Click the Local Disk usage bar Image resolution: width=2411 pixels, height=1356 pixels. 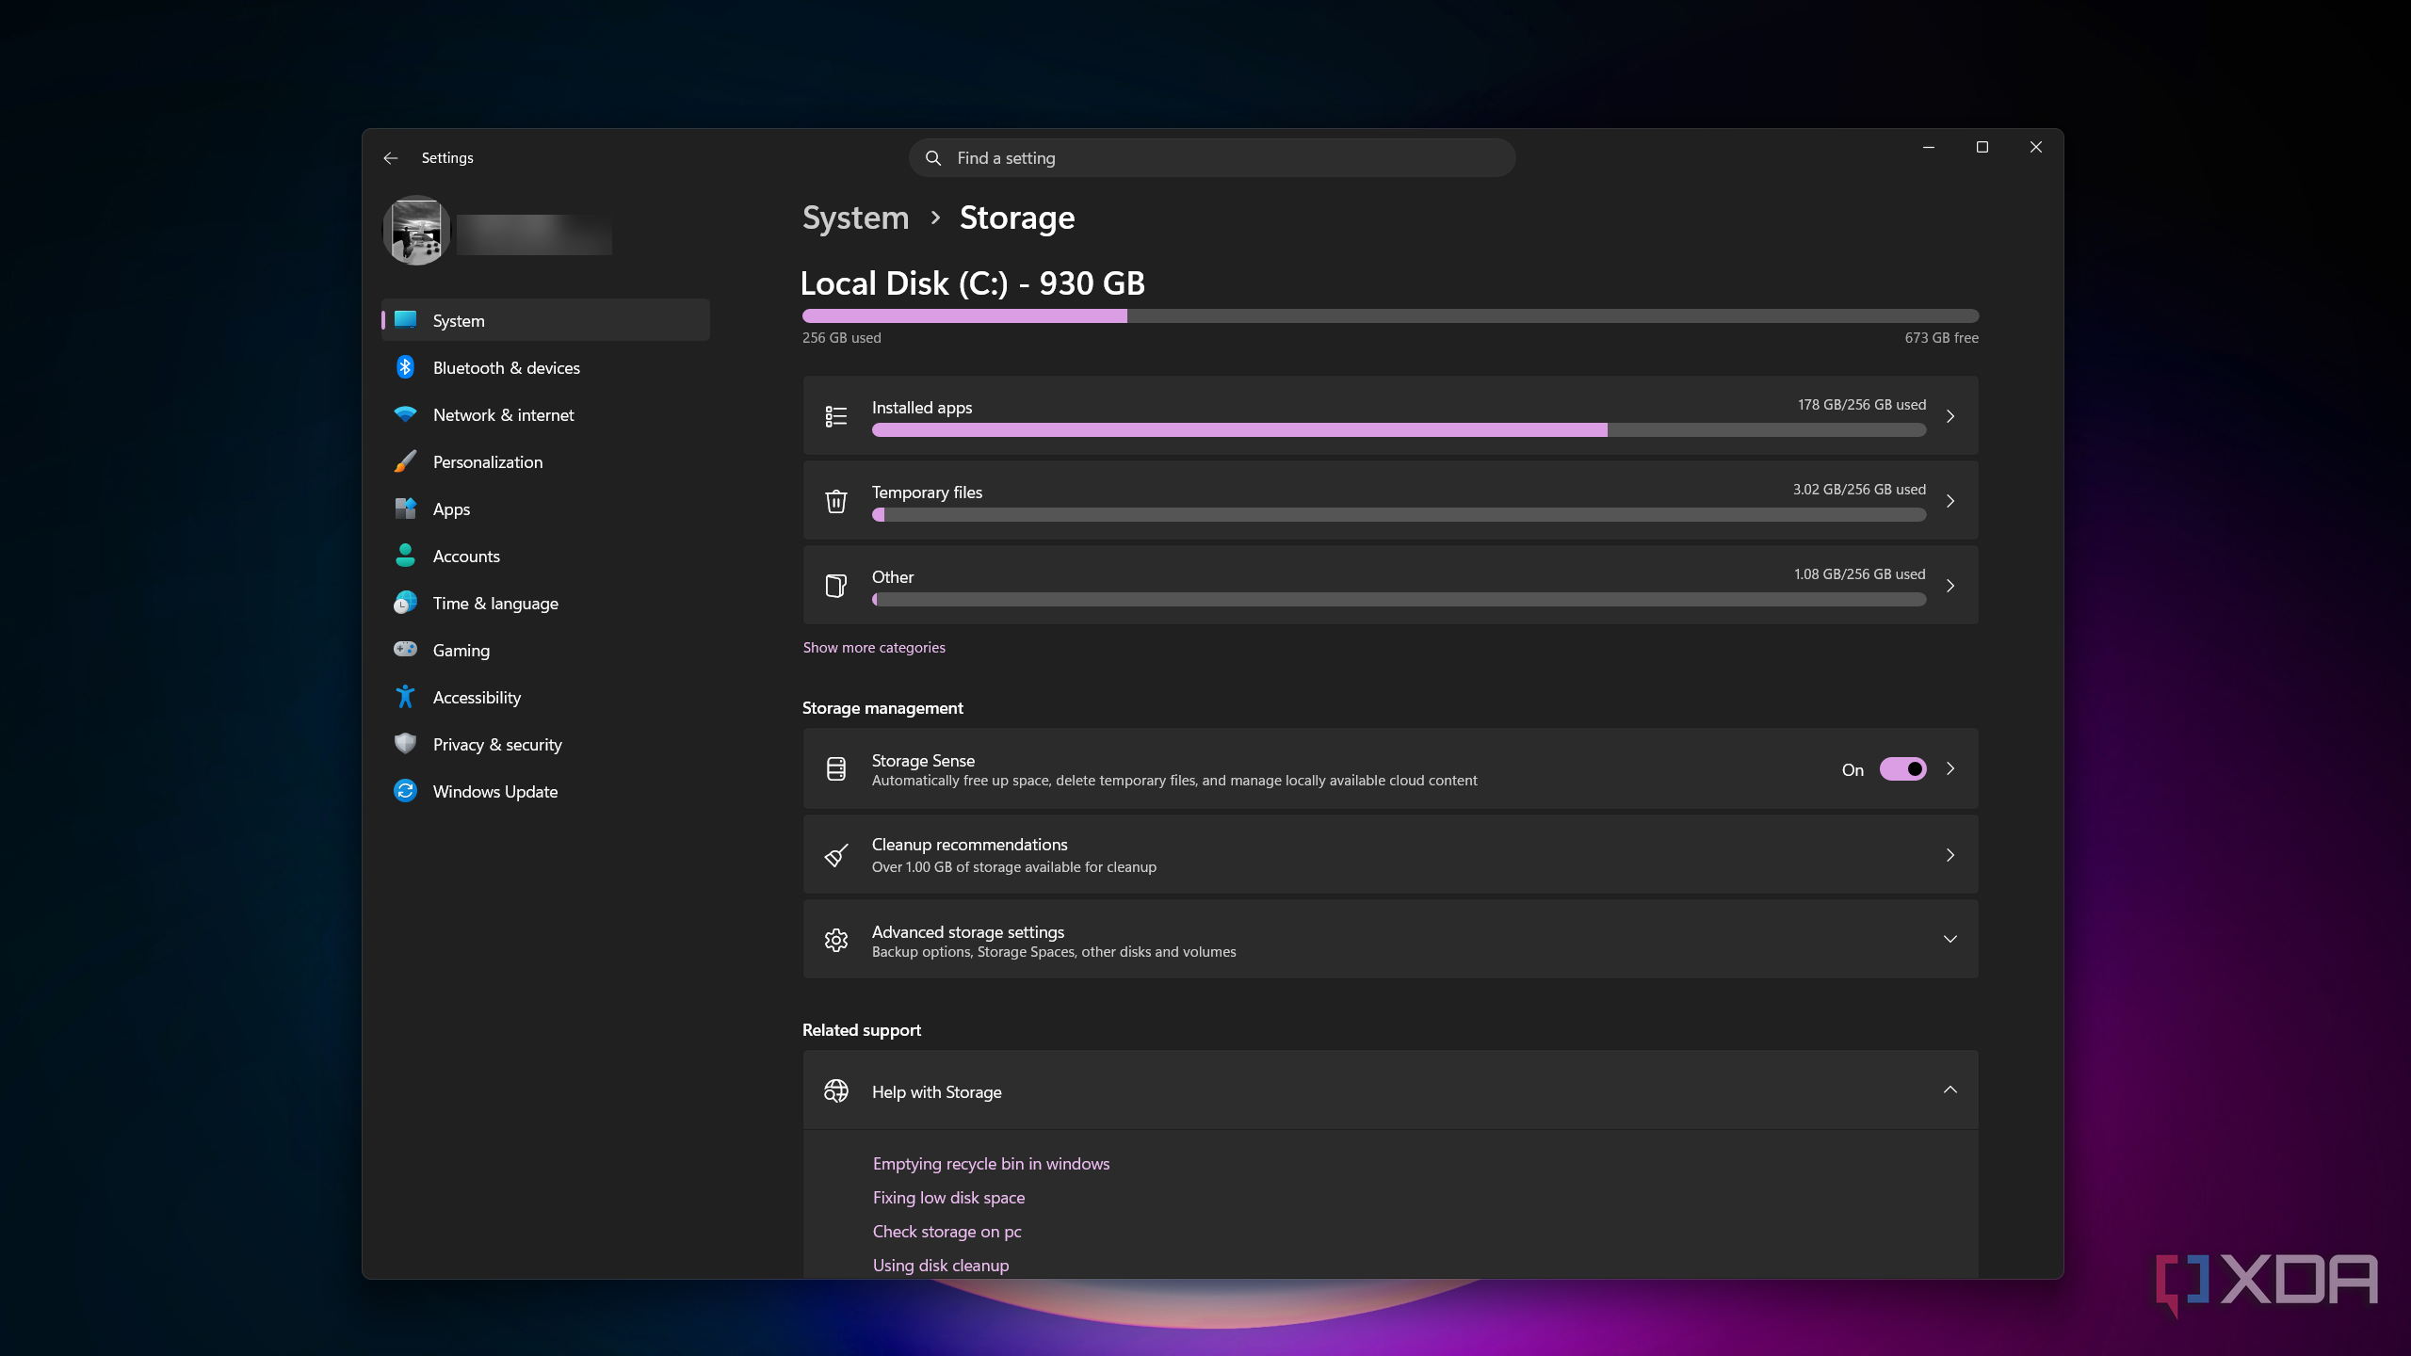(1390, 315)
